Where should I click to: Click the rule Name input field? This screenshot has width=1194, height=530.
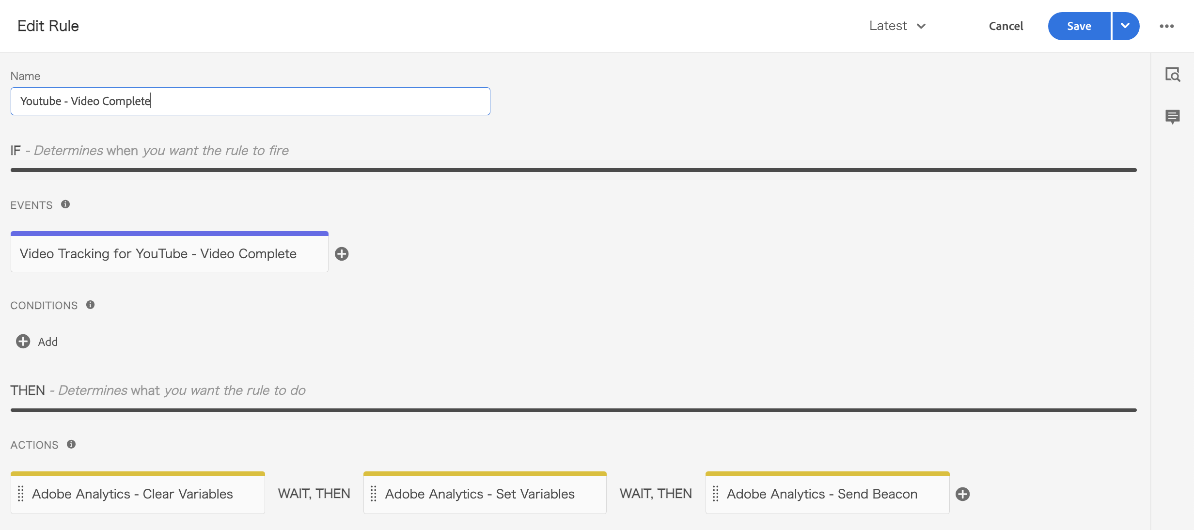coord(250,101)
